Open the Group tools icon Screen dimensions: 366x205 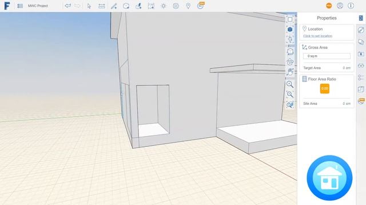point(151,6)
